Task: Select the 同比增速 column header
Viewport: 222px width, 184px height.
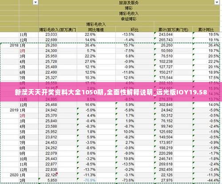Action: click(96, 30)
